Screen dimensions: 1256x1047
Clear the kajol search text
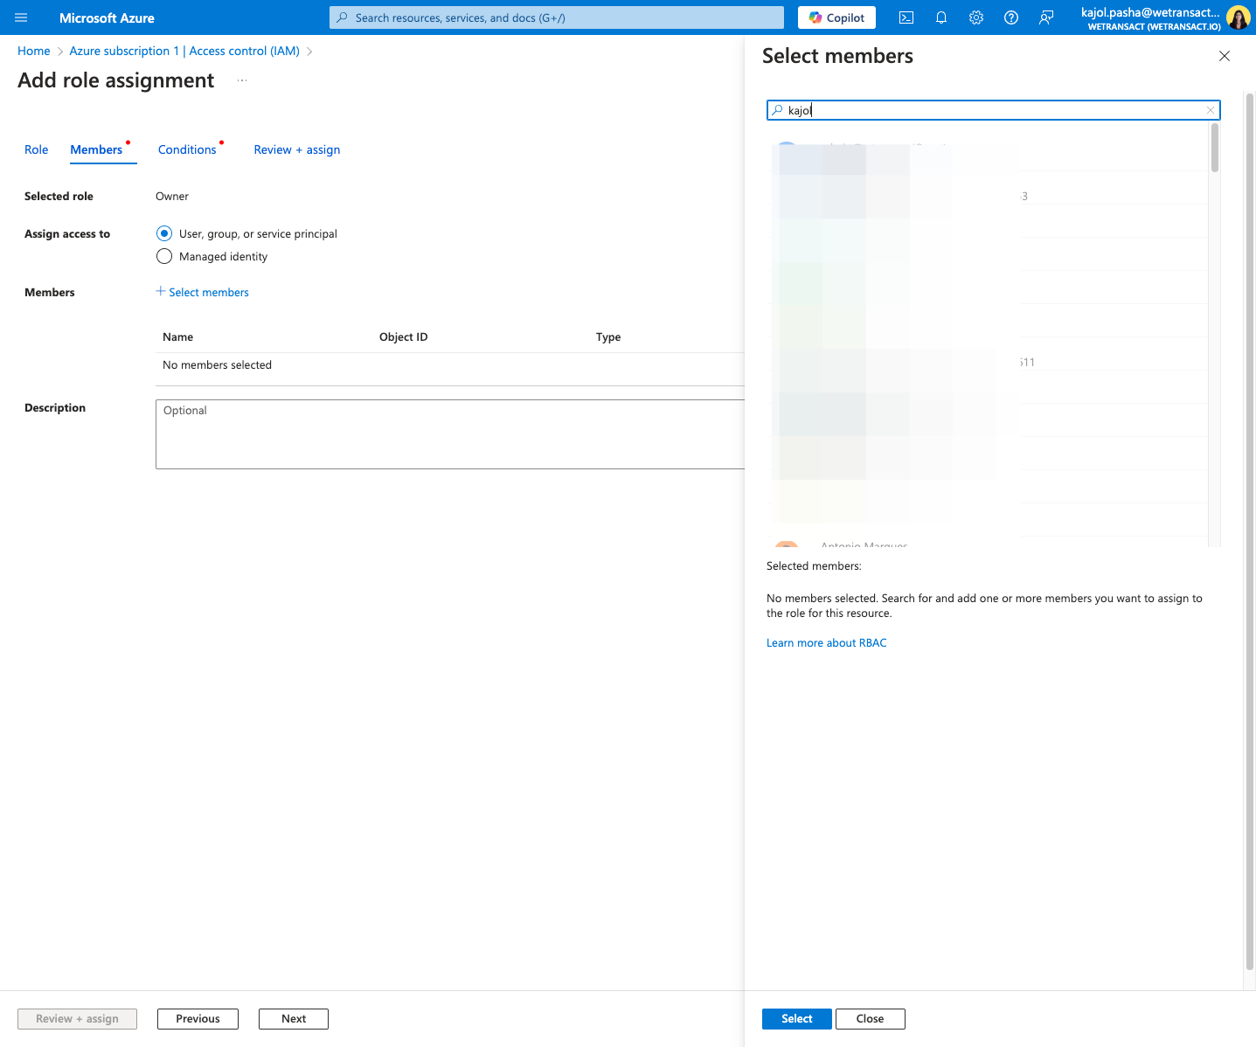[x=1211, y=110]
